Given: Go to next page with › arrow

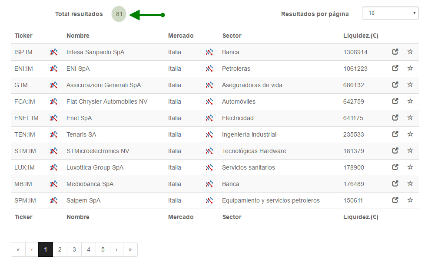Looking at the screenshot, I should pos(116,249).
